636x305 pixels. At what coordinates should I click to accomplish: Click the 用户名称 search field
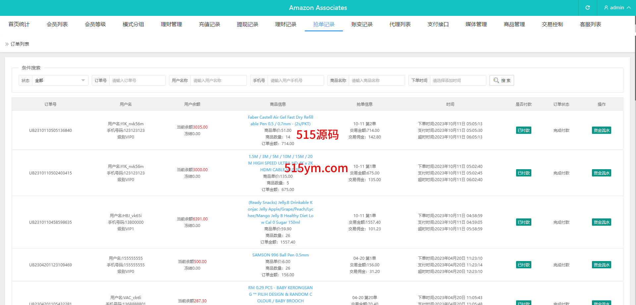point(218,80)
